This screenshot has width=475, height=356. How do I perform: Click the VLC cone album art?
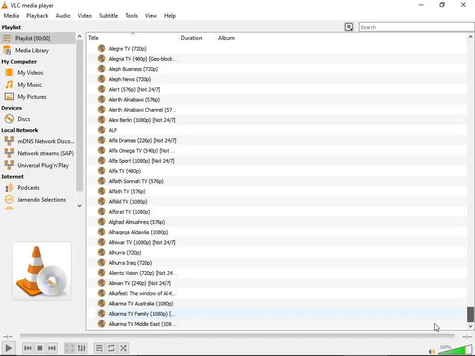tap(42, 271)
